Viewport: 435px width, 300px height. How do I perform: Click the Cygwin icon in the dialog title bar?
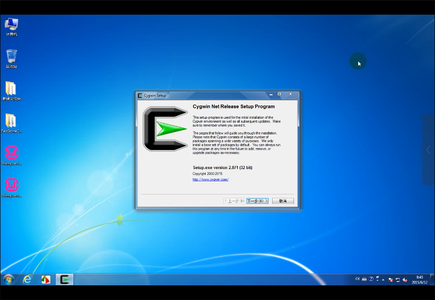[x=140, y=95]
